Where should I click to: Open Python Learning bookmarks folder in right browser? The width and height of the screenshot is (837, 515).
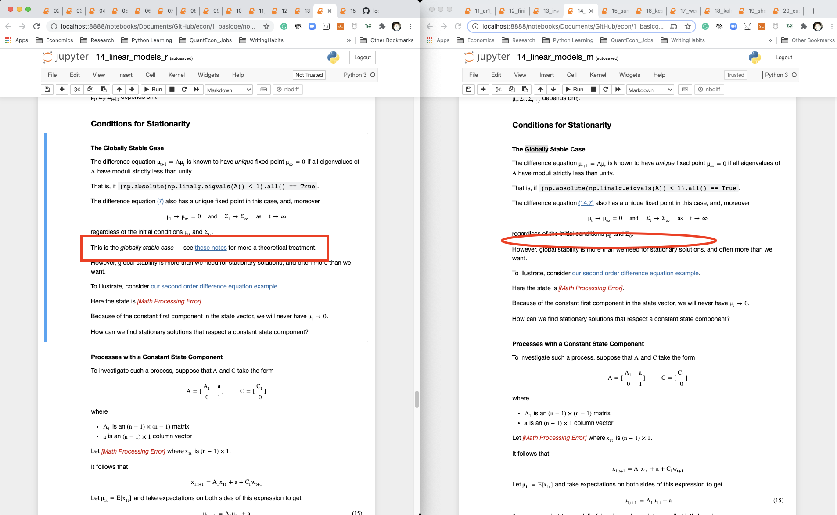click(x=568, y=40)
